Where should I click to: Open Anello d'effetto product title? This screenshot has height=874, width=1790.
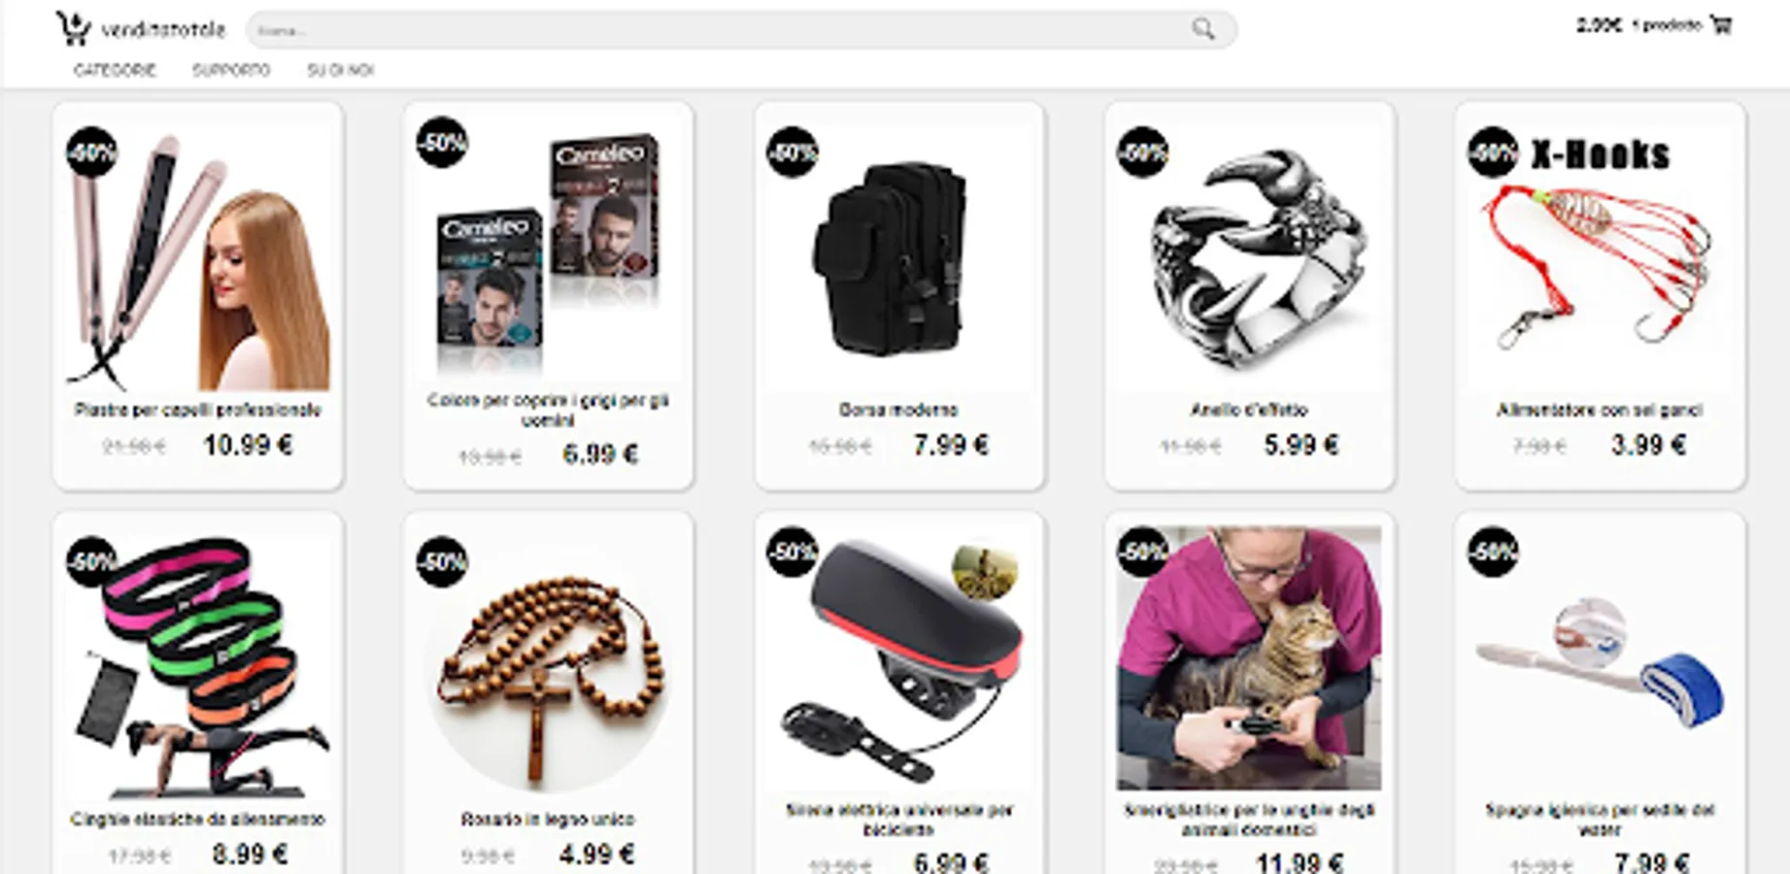pos(1249,410)
